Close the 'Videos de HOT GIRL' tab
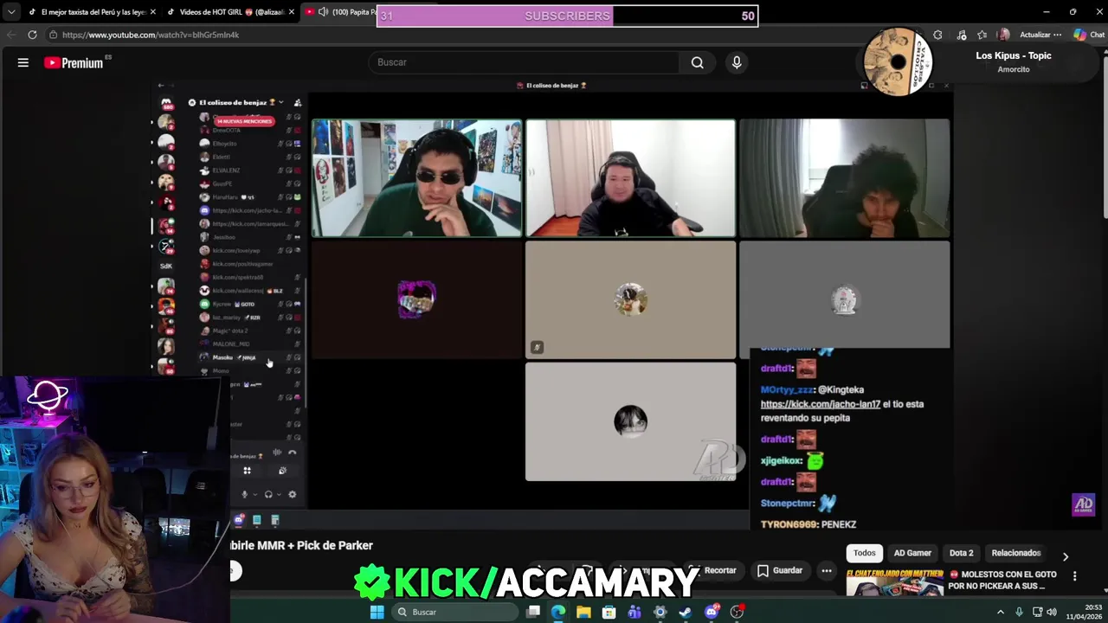The image size is (1108, 623). (292, 12)
